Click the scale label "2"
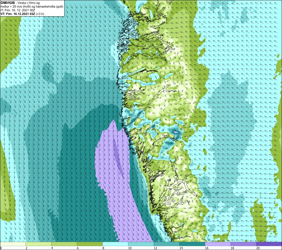282x250 pixels. click(x=27, y=248)
